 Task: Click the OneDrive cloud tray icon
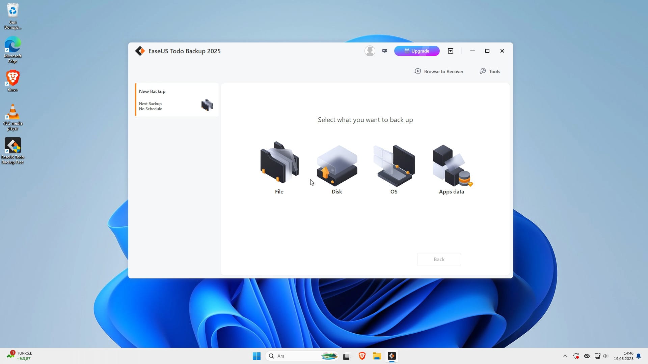click(587, 356)
